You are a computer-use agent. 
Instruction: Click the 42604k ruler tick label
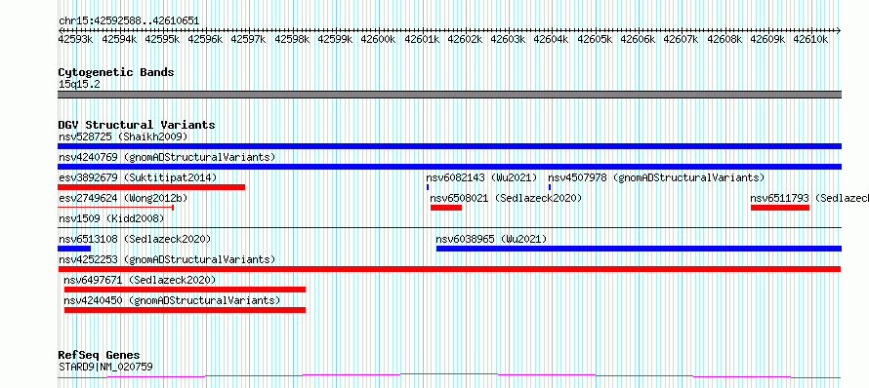pos(551,39)
